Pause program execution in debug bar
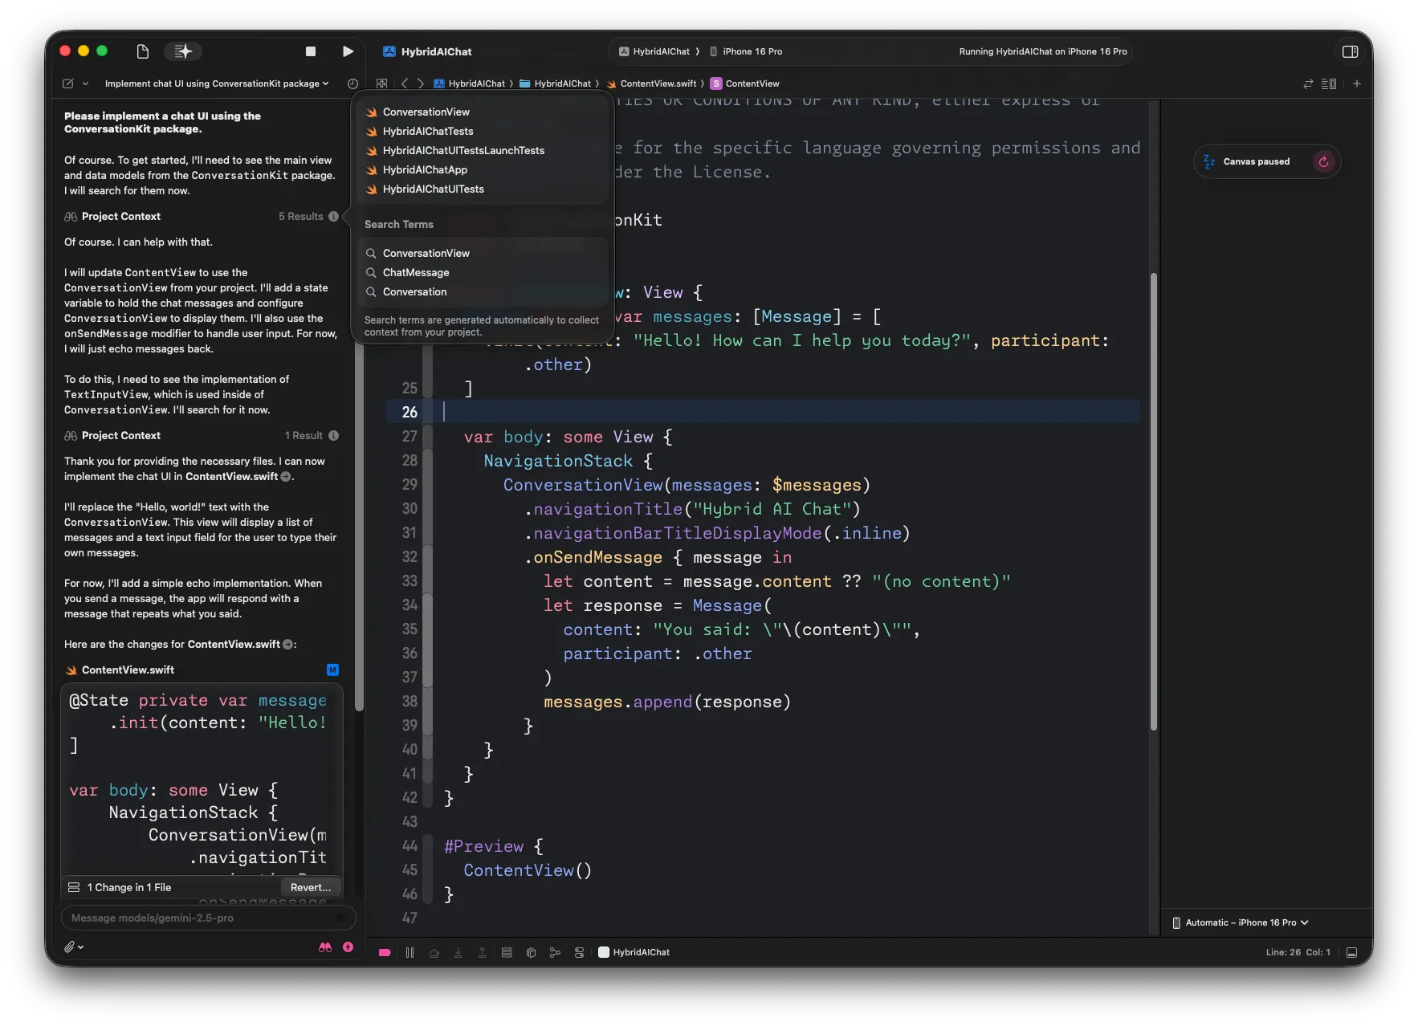The image size is (1418, 1026). tap(410, 952)
